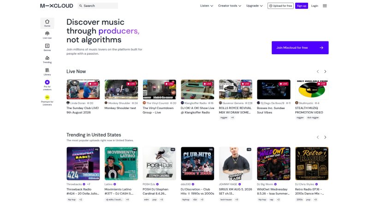Click '2010s' tag under Retro Radio

point(299,200)
